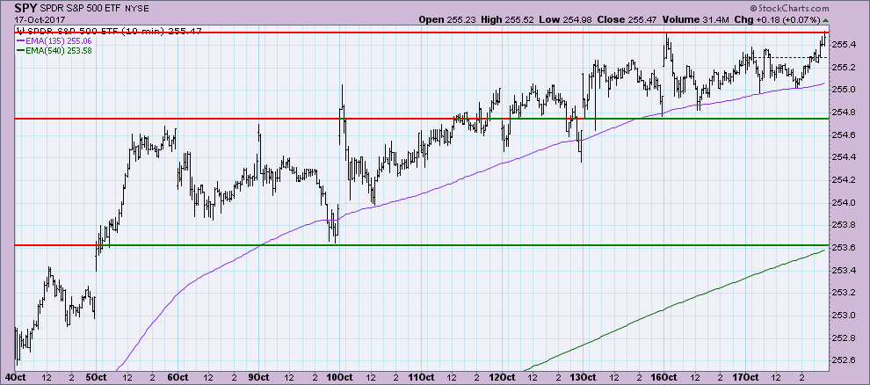Click the 253.6 price axis label
870x385 pixels.
click(x=845, y=247)
